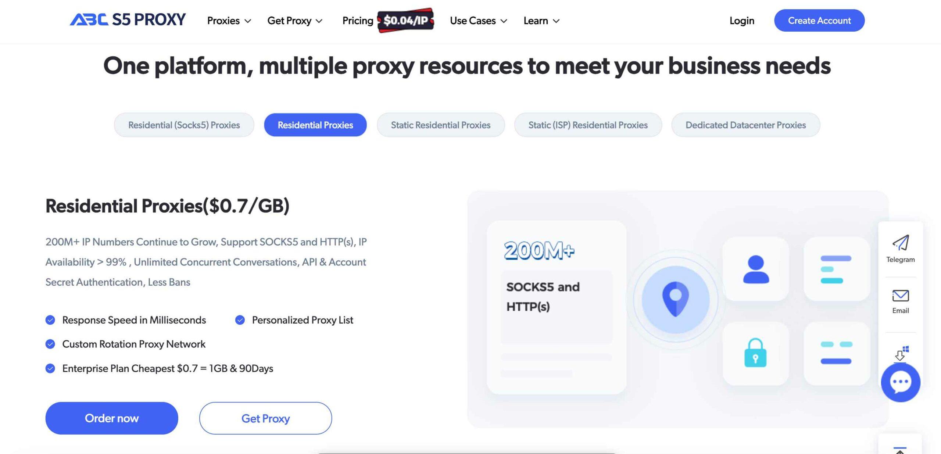
Task: Click the Create Account button
Action: (819, 21)
